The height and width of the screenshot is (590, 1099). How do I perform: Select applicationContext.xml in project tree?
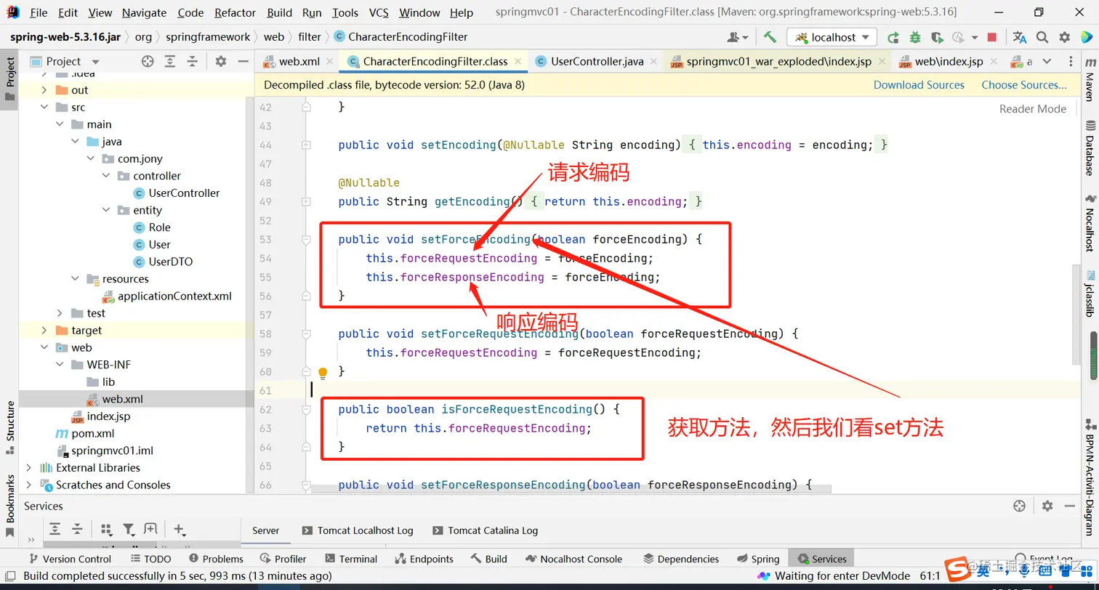[174, 296]
